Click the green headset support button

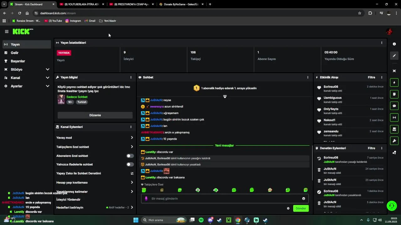[392, 206]
